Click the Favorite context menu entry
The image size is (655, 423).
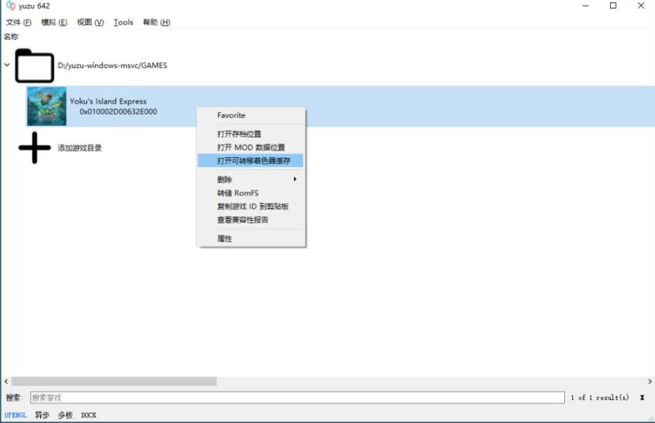tap(251, 115)
